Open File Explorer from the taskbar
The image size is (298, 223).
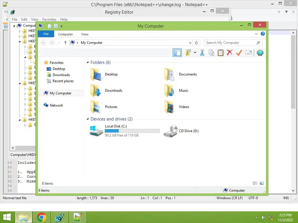click(24, 217)
